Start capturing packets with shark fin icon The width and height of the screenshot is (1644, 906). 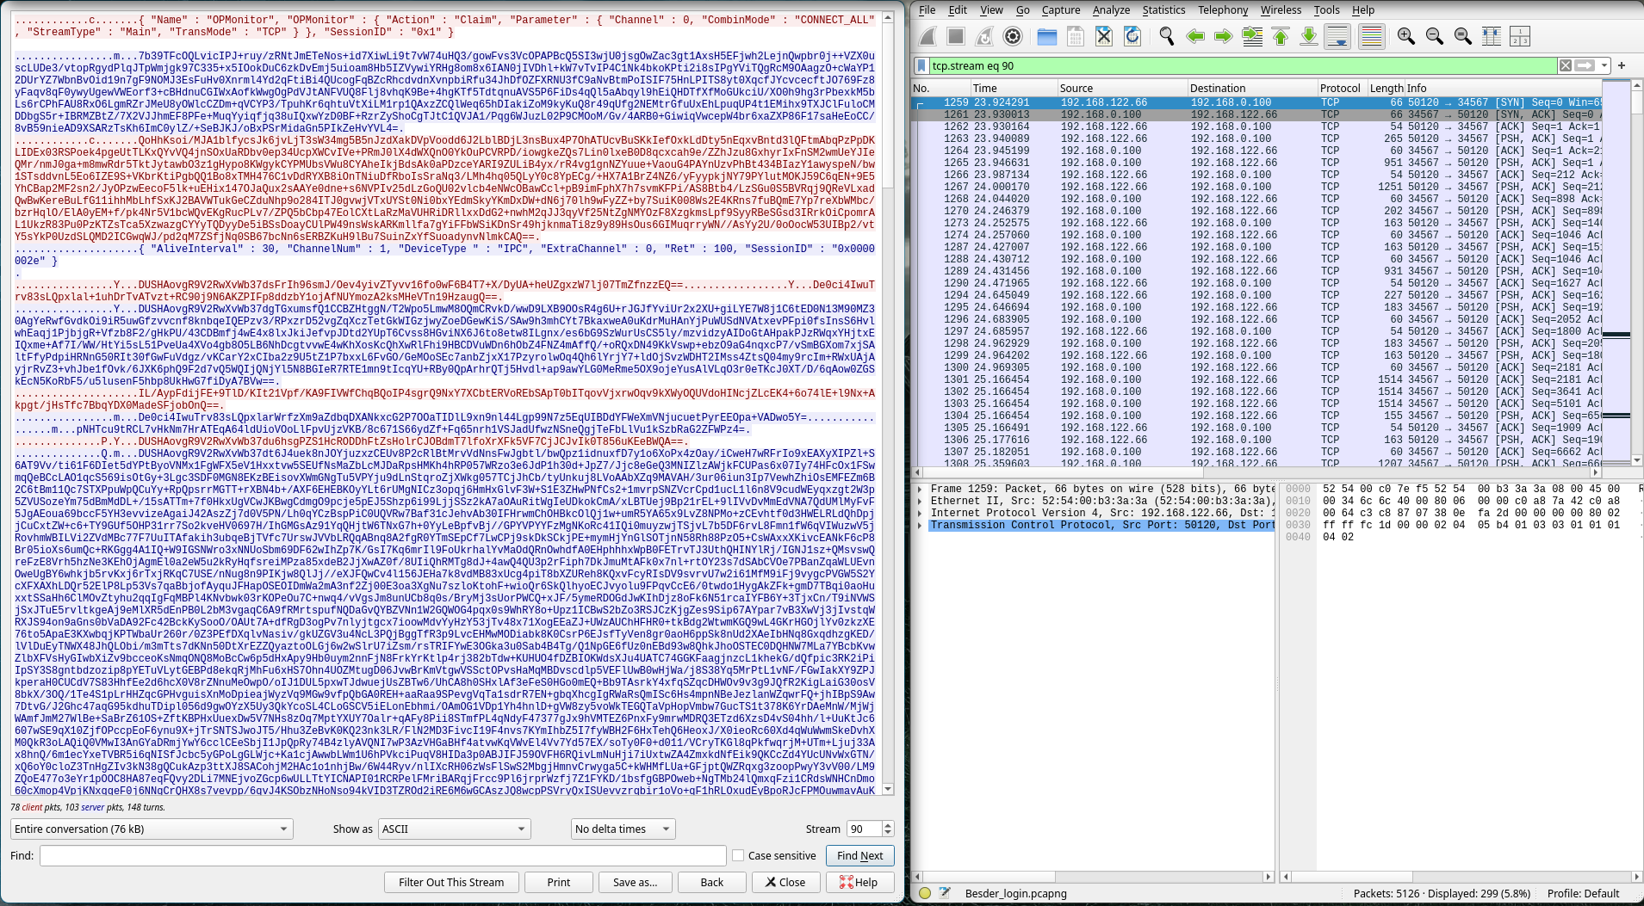click(927, 36)
